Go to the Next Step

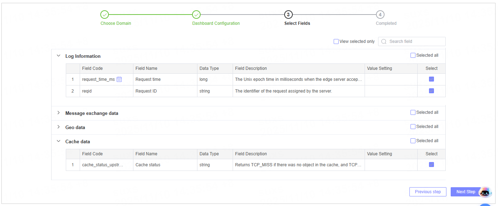(x=466, y=192)
